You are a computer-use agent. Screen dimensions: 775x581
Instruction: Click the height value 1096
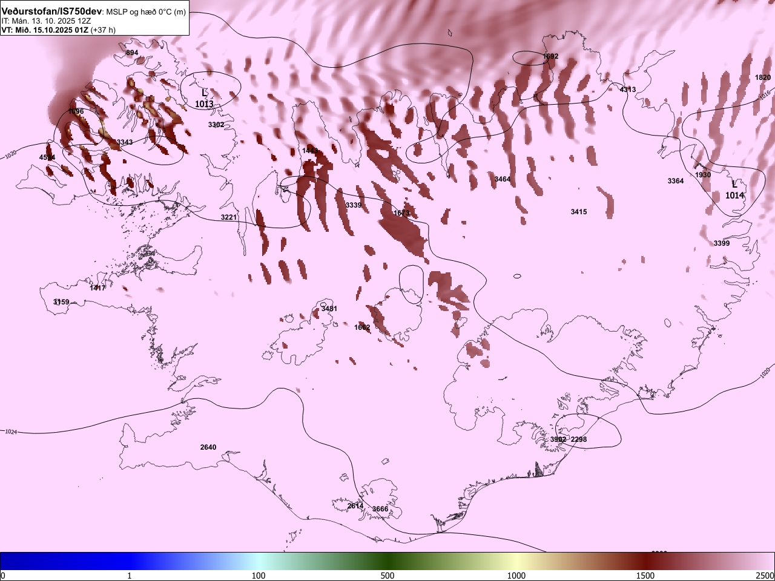(x=76, y=111)
